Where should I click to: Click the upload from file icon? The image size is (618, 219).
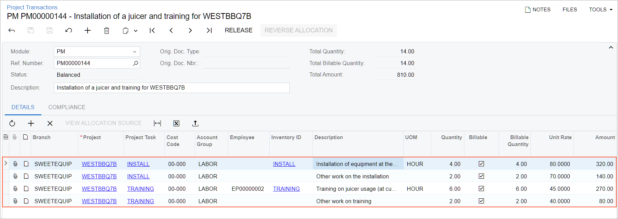[195, 123]
